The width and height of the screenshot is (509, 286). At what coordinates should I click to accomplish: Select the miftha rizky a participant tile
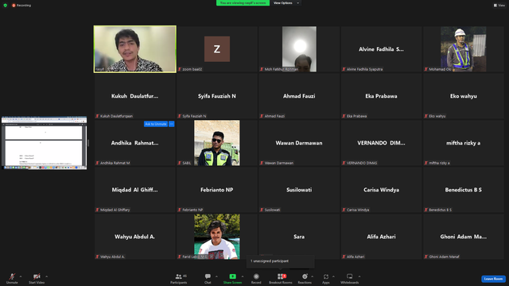coord(463,143)
